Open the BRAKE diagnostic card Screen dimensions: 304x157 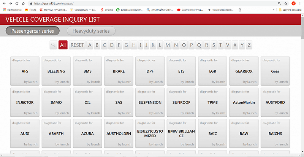[119, 71]
